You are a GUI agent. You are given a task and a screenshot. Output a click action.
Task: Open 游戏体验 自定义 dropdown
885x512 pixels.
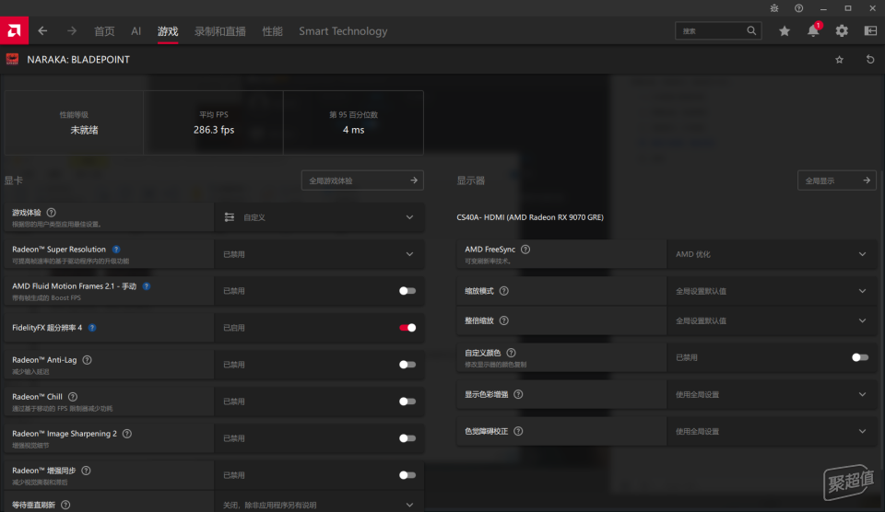pos(319,217)
